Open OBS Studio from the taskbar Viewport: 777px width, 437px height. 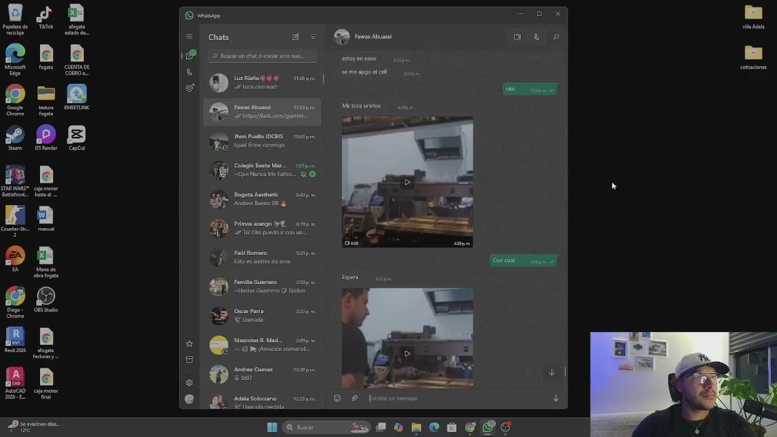(x=506, y=427)
